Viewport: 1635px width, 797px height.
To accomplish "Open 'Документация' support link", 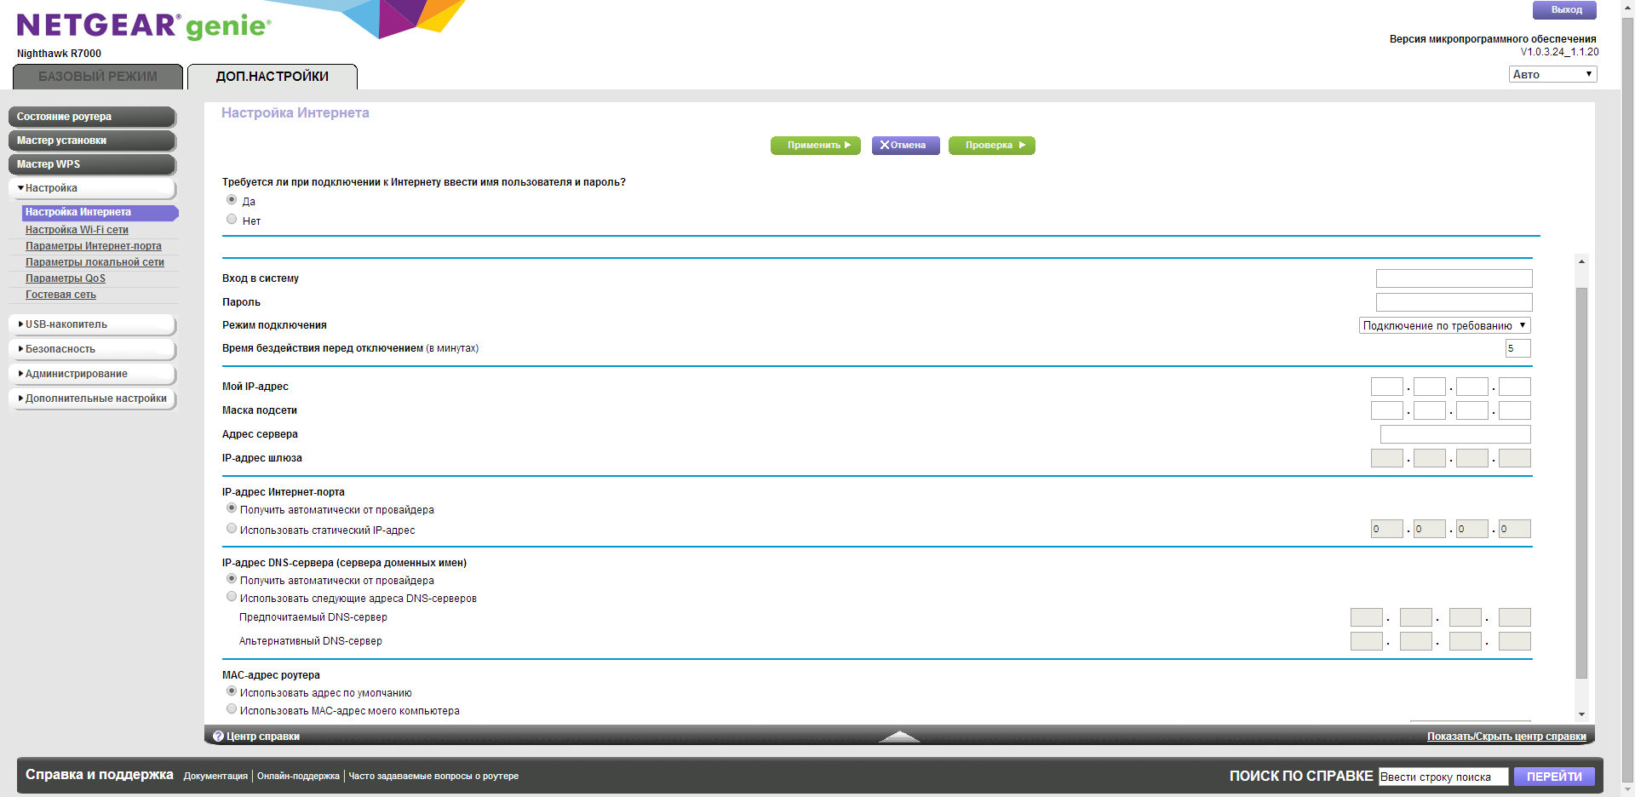I will (x=215, y=776).
